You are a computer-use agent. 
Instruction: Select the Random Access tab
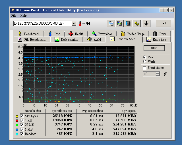tap(124, 39)
